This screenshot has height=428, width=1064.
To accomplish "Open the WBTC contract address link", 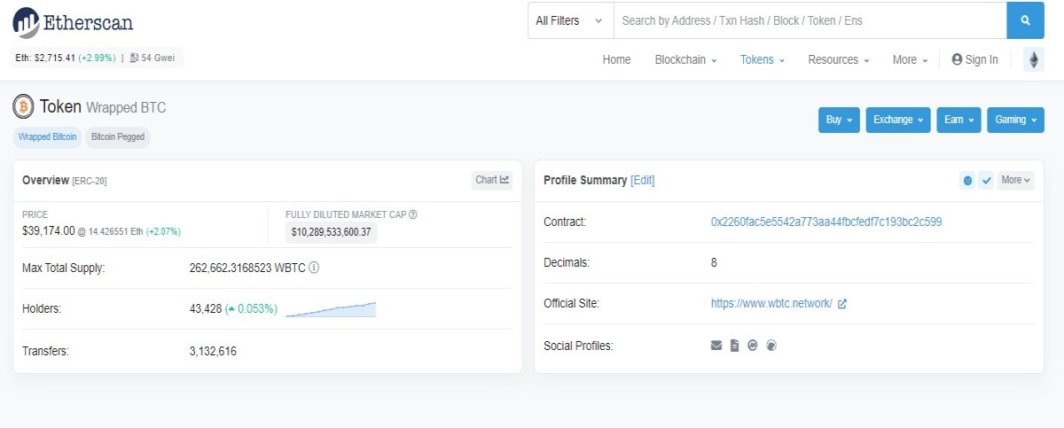I will [x=826, y=222].
